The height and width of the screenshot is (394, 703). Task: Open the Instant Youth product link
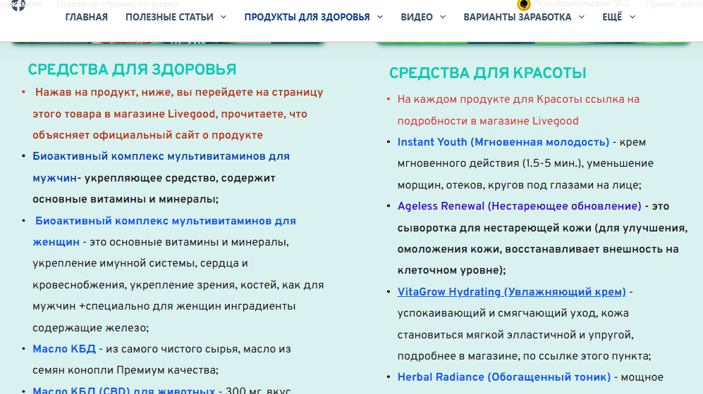pyautogui.click(x=503, y=142)
